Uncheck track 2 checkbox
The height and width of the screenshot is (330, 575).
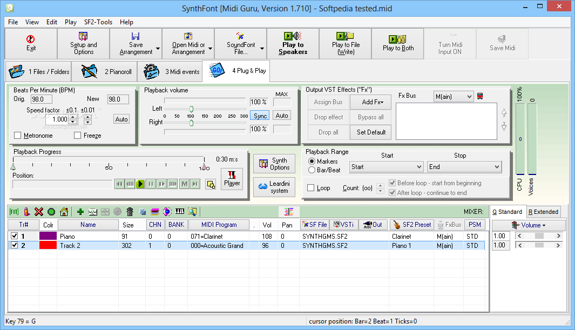click(14, 245)
